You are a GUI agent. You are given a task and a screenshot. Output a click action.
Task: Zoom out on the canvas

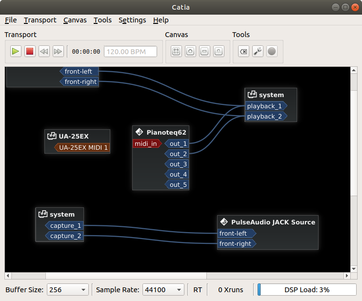(204, 51)
